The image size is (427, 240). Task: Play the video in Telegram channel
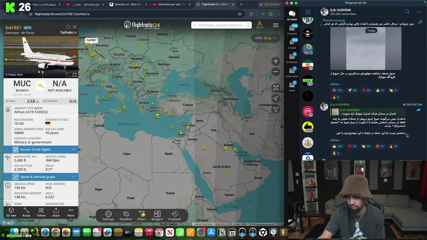tap(366, 49)
